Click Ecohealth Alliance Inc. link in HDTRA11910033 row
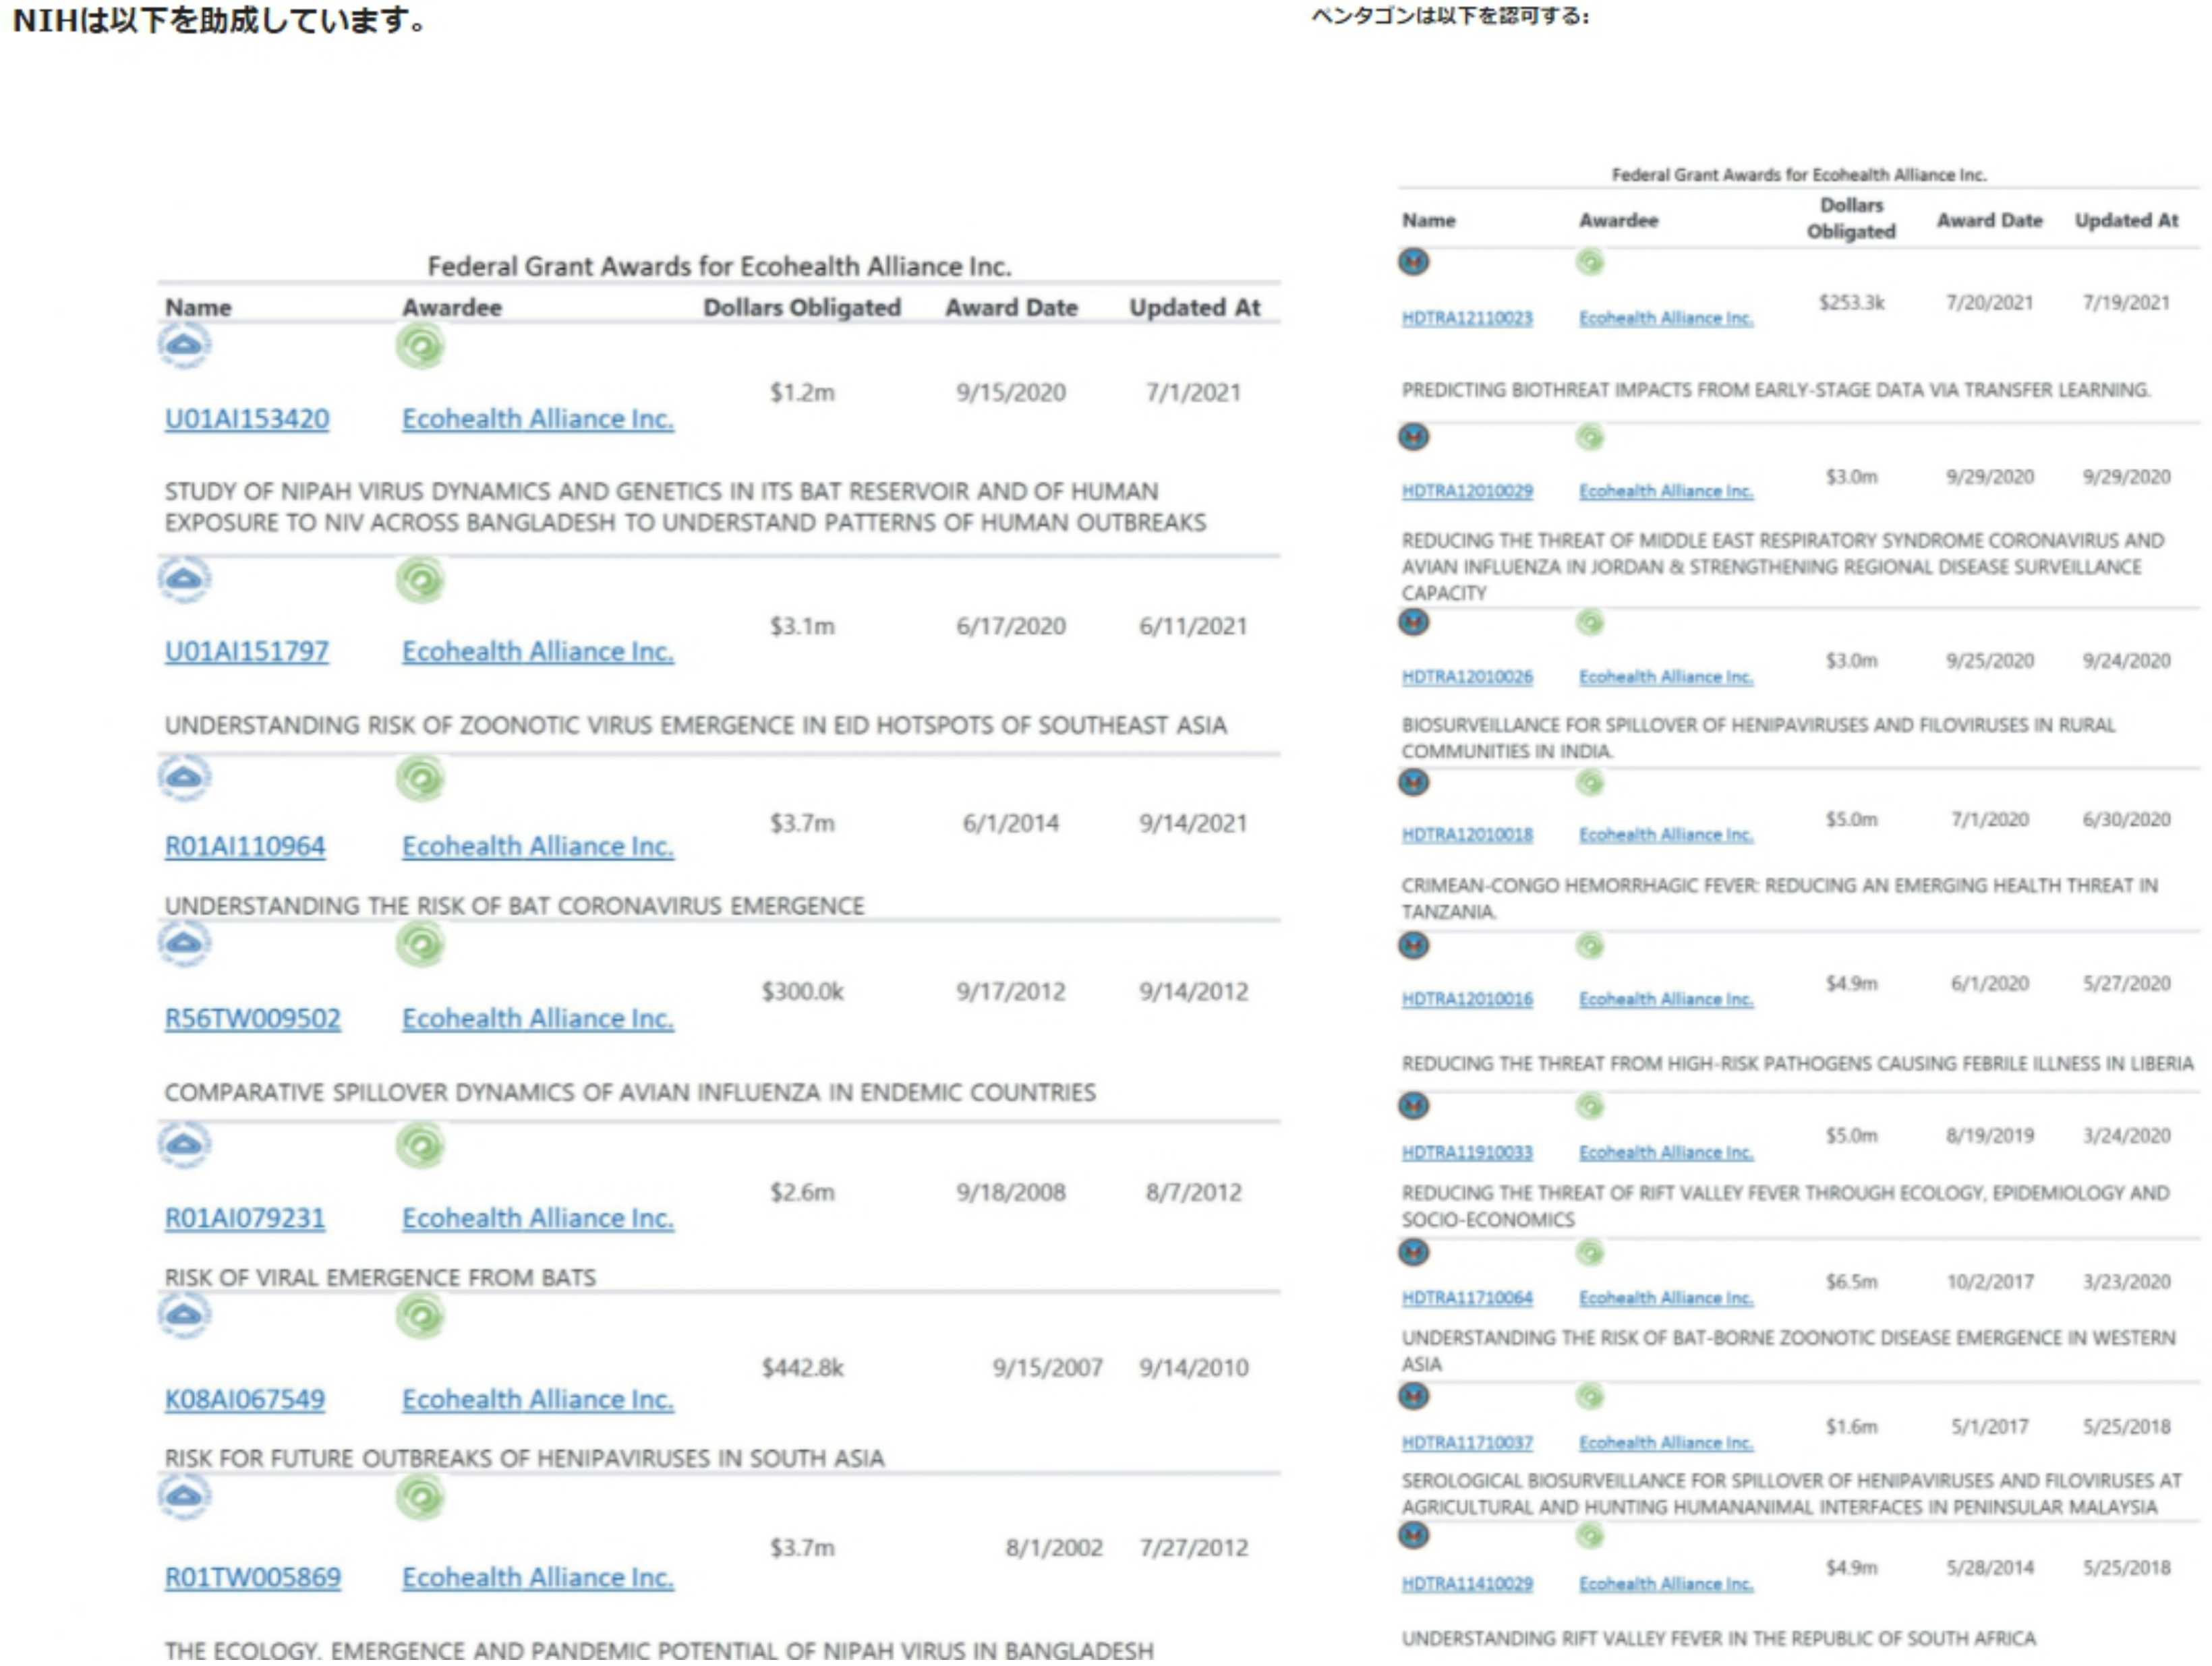Viewport: 2212px width, 1666px height. point(1666,1154)
